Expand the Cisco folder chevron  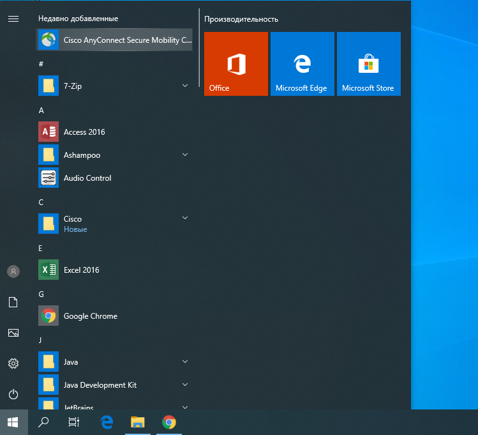tap(185, 218)
